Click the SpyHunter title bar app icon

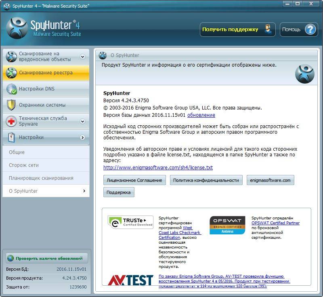click(6, 6)
